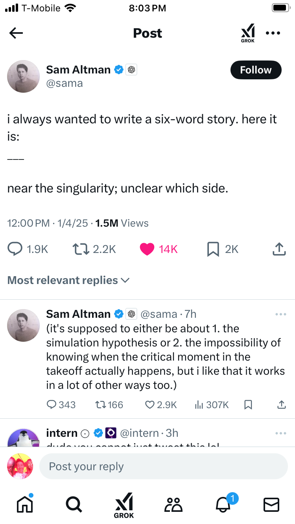This screenshot has width=295, height=524.
Task: Tap the back arrow icon
Action: (x=16, y=33)
